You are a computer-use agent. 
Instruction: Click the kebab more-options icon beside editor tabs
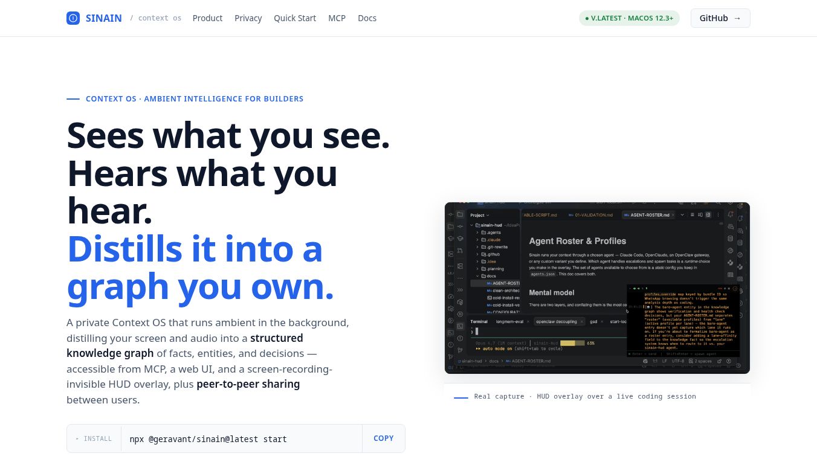(718, 214)
